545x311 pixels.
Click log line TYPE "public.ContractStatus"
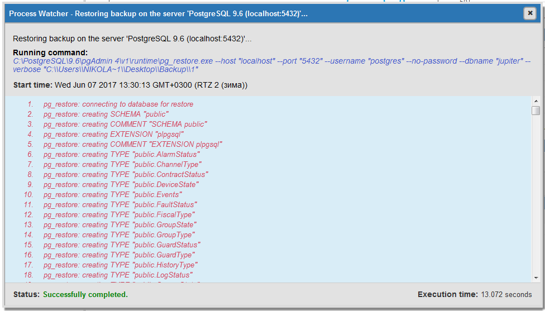click(126, 175)
